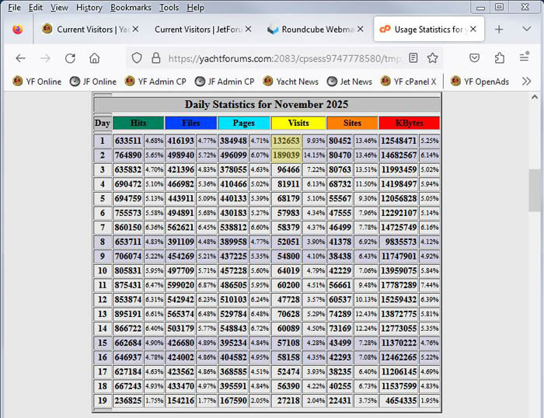The image size is (544, 418).
Task: Open the Bookmarks menu
Action: [131, 8]
